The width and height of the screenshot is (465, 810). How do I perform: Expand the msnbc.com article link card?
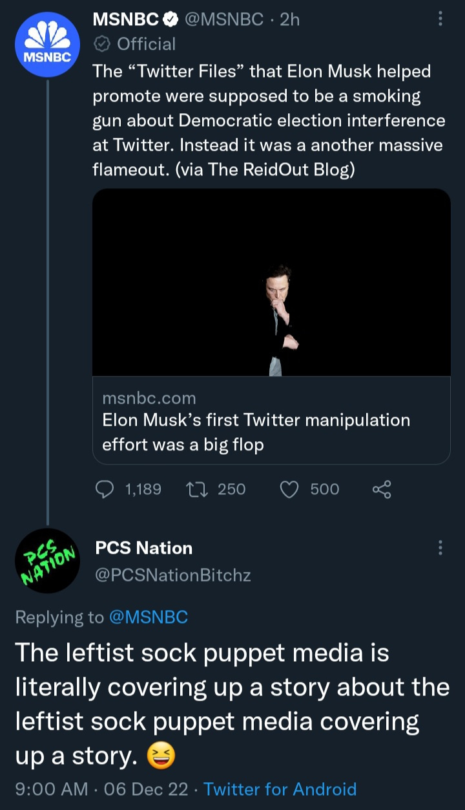[271, 421]
